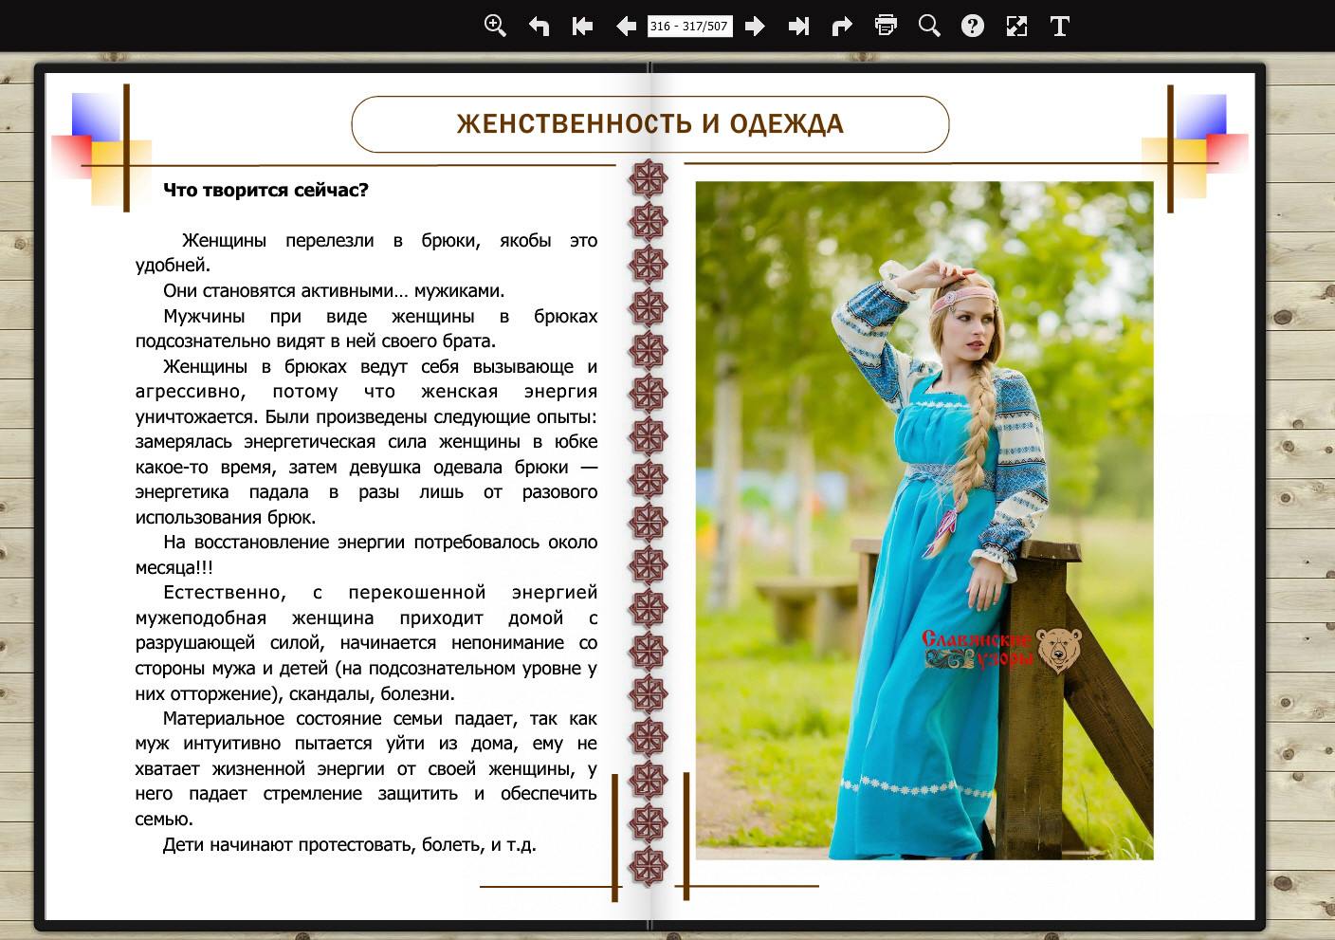Screen dimensions: 1335x940
Task: Click the zoom in magnifier icon
Action: tap(495, 26)
